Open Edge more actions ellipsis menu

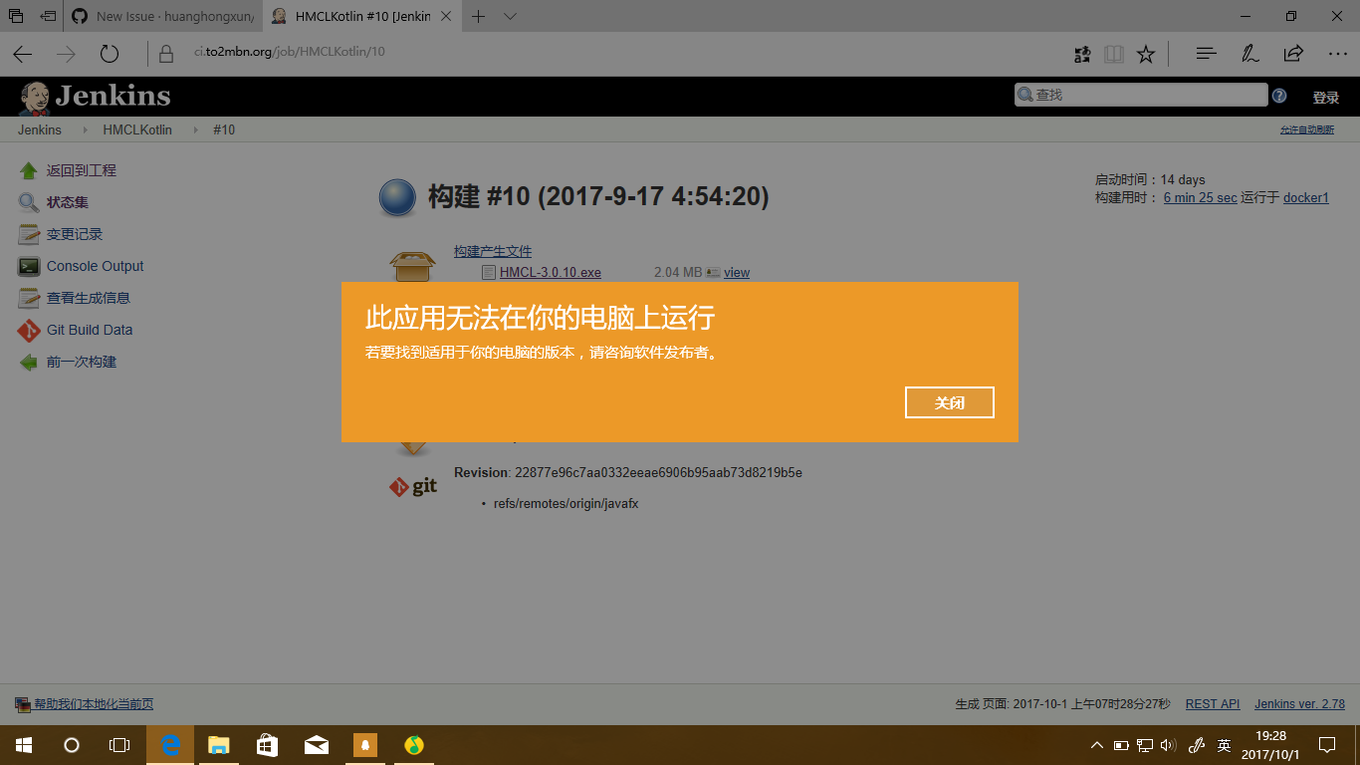pos(1337,54)
